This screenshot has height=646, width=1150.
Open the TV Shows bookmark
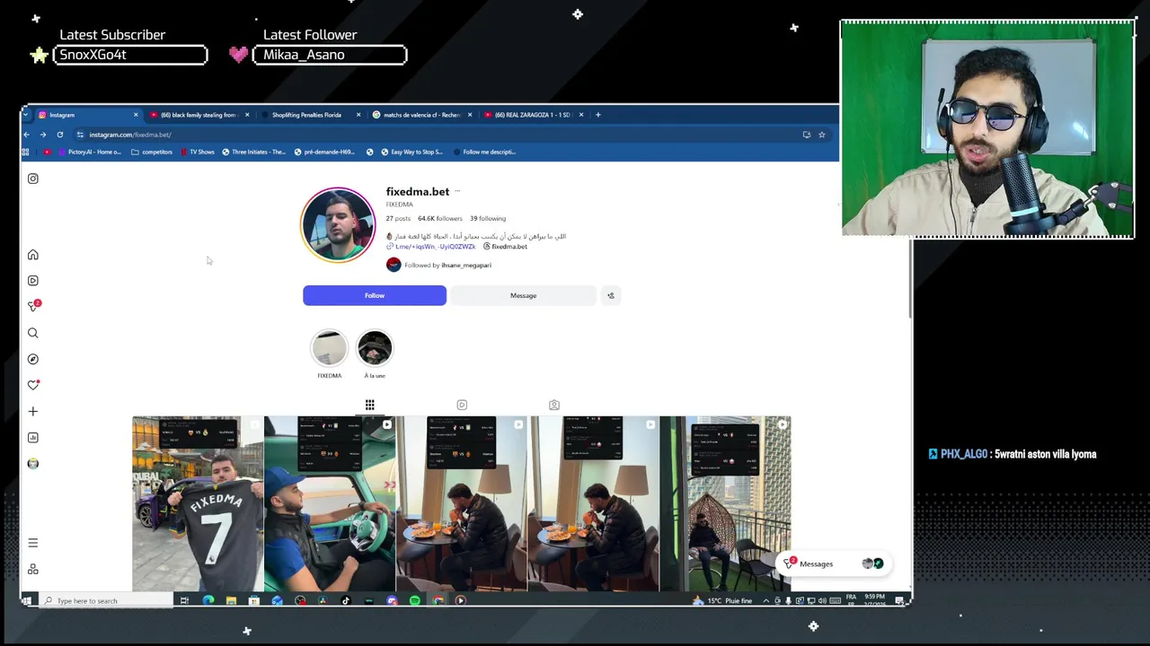point(198,152)
